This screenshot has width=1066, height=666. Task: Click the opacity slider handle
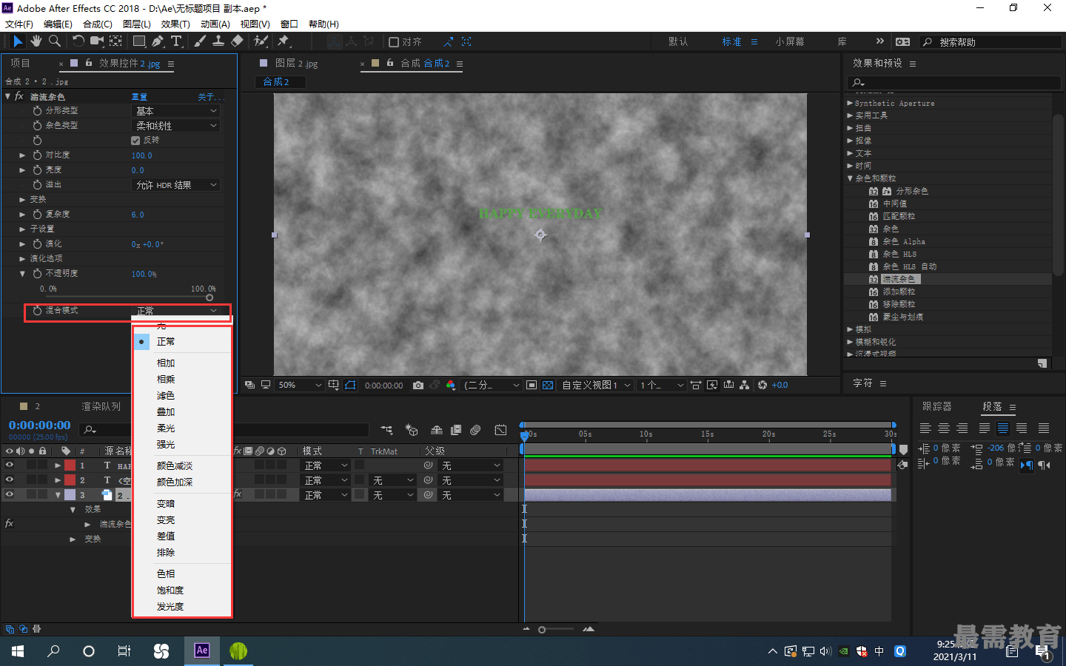[209, 297]
